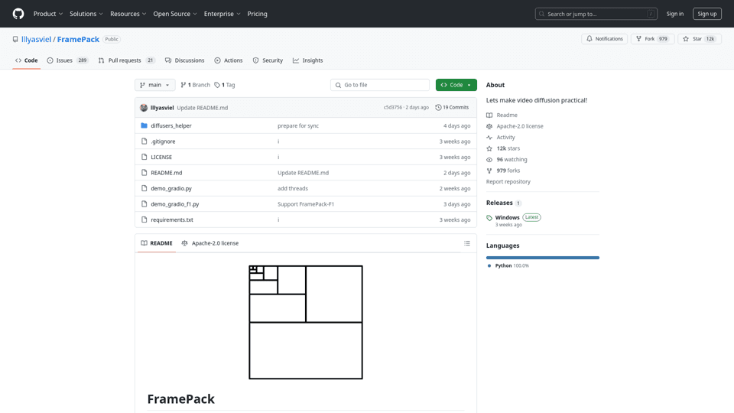Click the commit history clock icon

coord(438,108)
